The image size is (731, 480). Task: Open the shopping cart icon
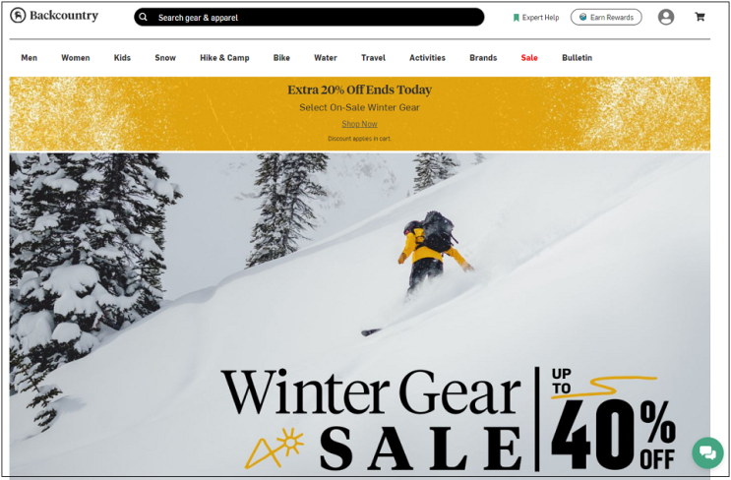pos(700,17)
